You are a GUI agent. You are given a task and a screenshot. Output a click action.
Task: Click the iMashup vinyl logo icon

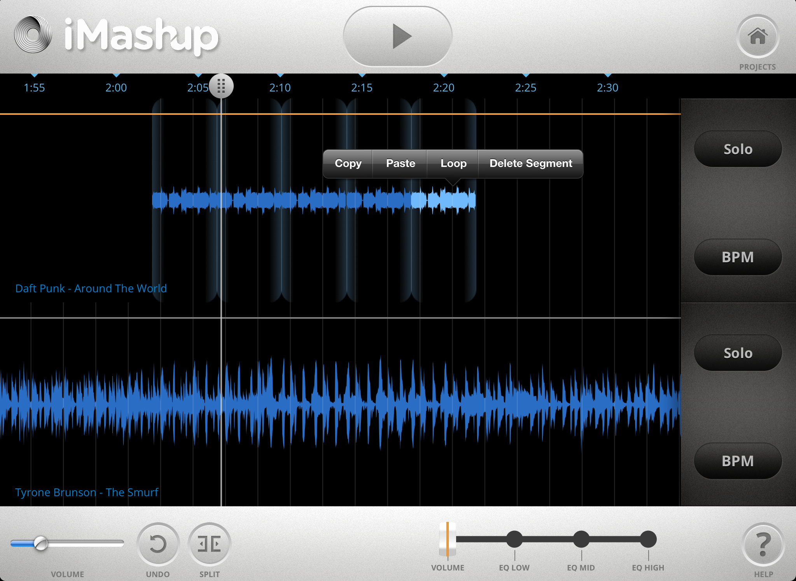click(x=33, y=34)
